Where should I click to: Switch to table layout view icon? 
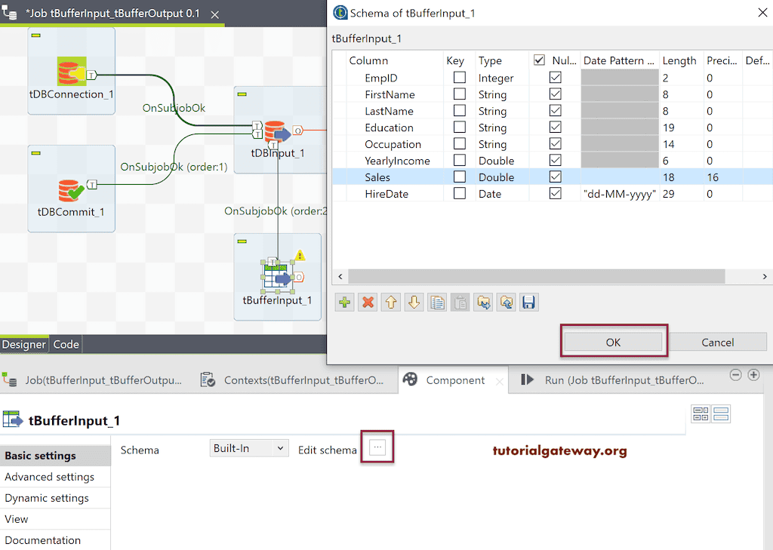[x=701, y=414]
